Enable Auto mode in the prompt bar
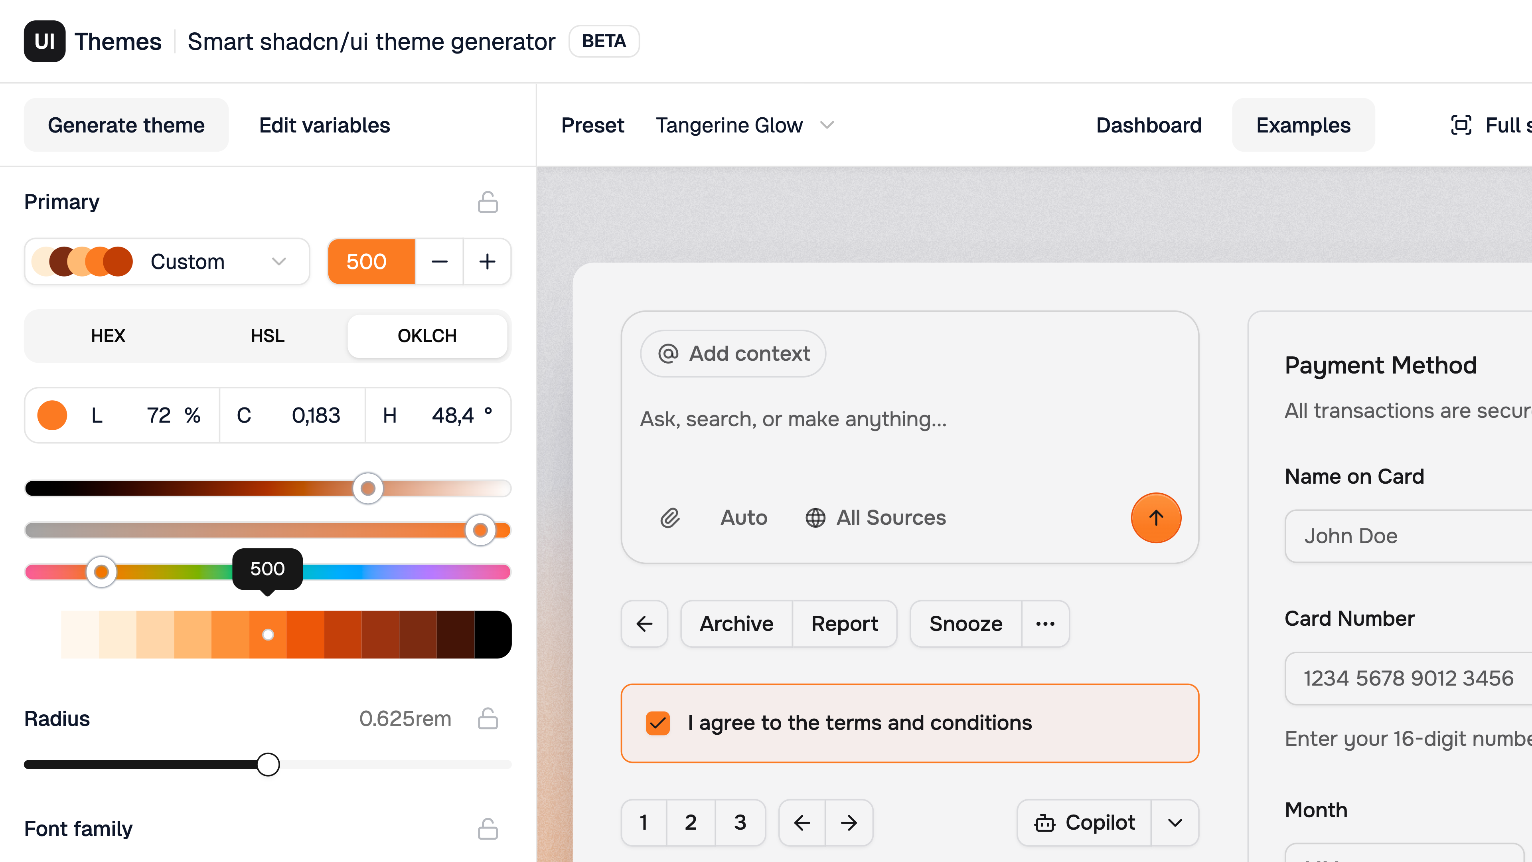Image resolution: width=1532 pixels, height=862 pixels. coord(743,518)
